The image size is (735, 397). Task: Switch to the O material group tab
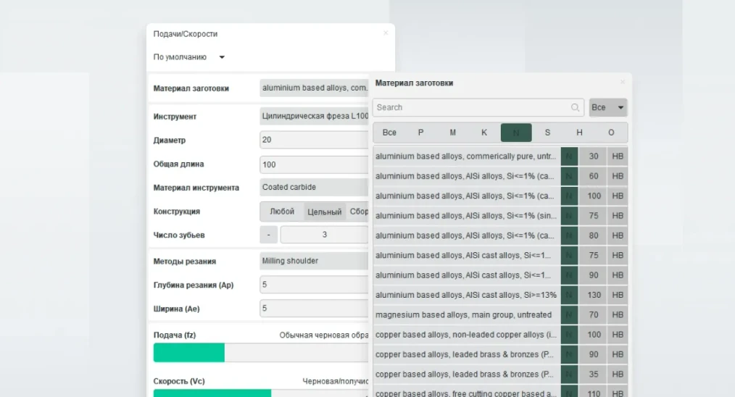[611, 133]
